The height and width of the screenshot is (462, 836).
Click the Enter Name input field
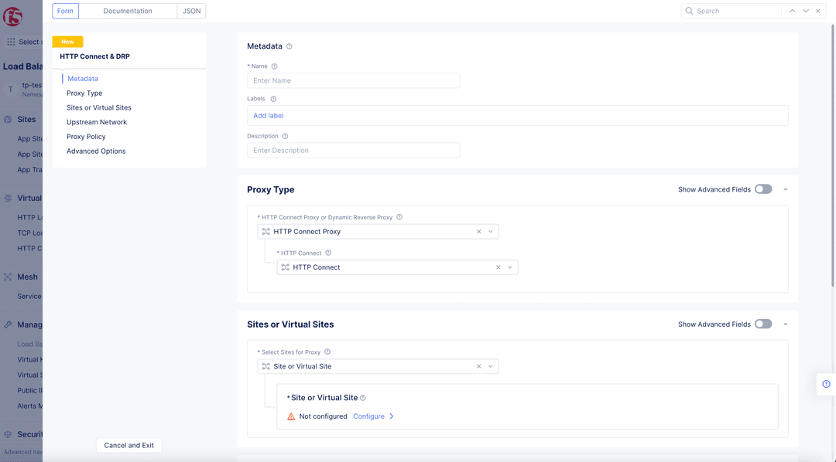tap(353, 80)
